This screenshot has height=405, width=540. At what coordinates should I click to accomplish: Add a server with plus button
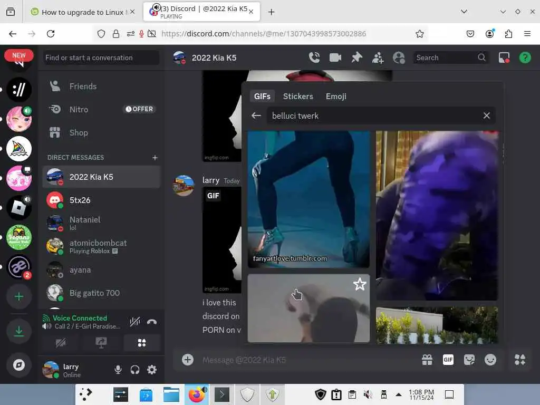(x=19, y=296)
